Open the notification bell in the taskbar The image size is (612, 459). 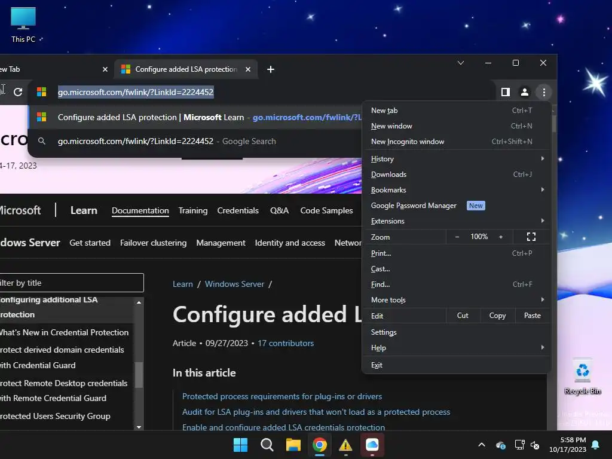[x=596, y=445]
